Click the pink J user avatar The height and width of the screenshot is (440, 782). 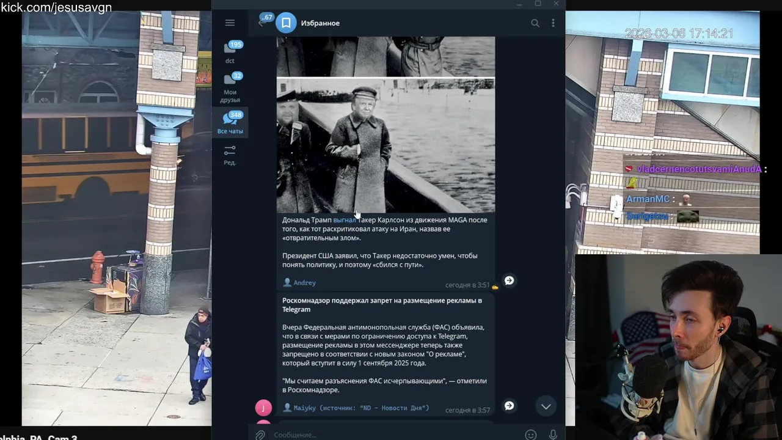click(263, 408)
